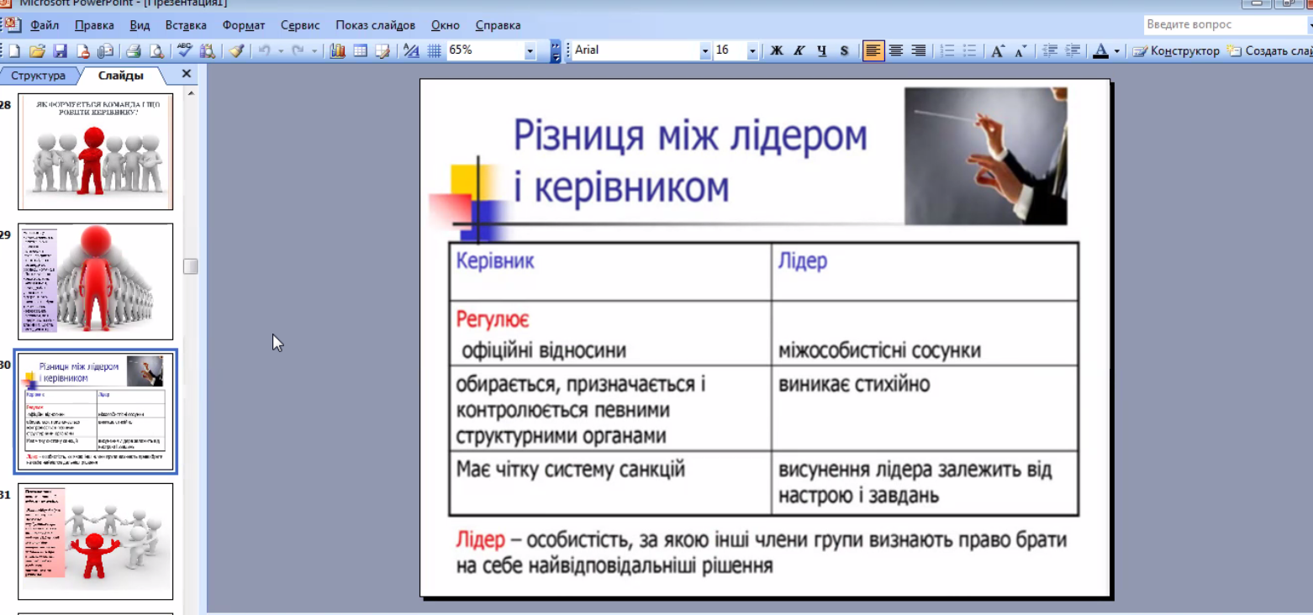Open the Справка menu

(x=498, y=25)
